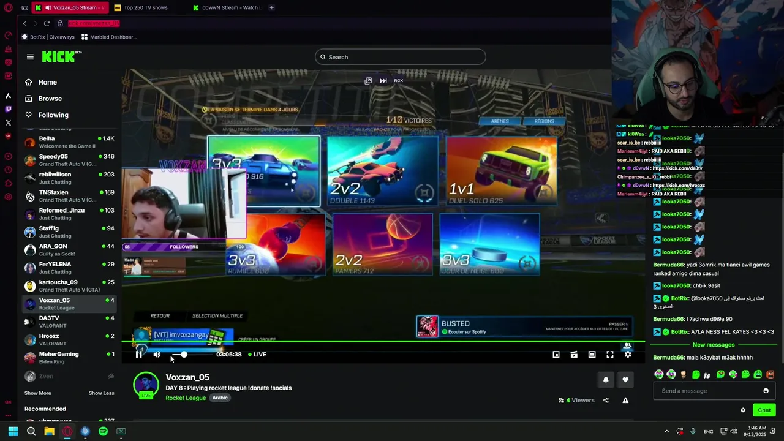Click the Opera GX logo icon
784x441 pixels.
point(8,8)
